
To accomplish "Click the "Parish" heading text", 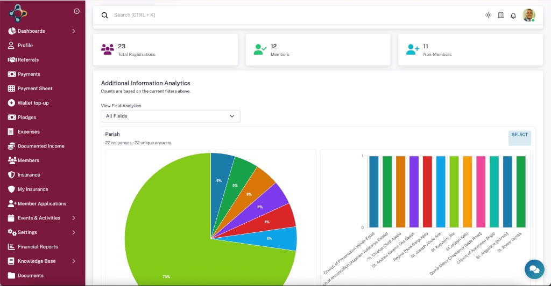I will (112, 134).
